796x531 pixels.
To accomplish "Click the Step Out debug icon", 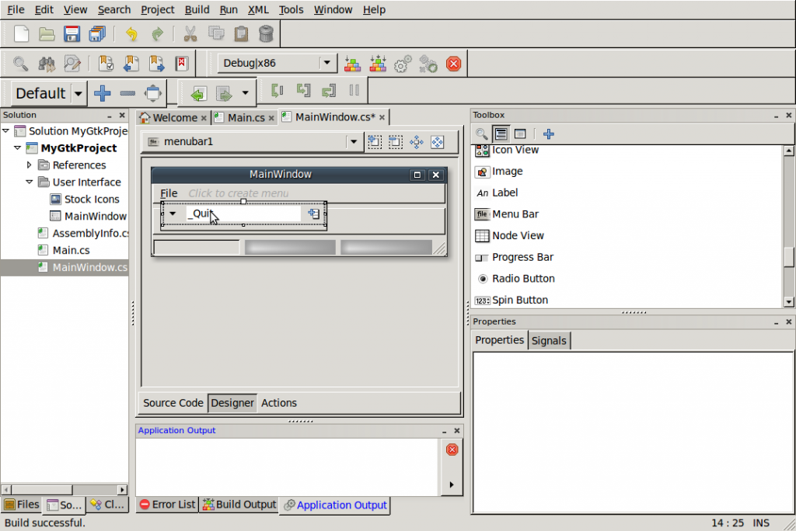I will [329, 91].
